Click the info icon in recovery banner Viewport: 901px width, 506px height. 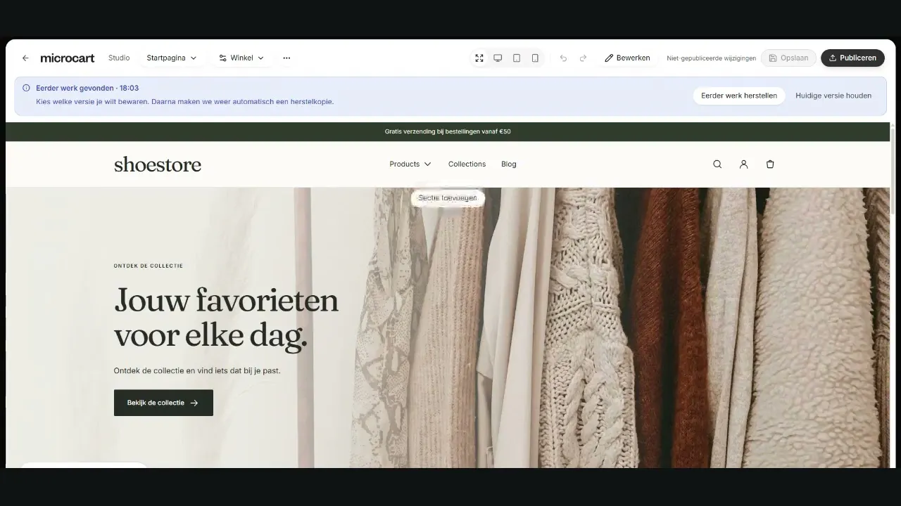point(26,89)
